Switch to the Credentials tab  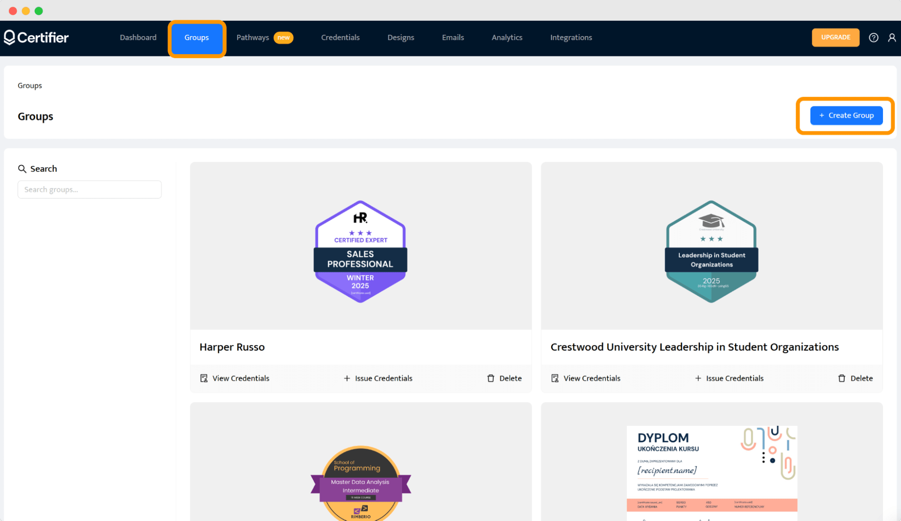click(x=340, y=37)
